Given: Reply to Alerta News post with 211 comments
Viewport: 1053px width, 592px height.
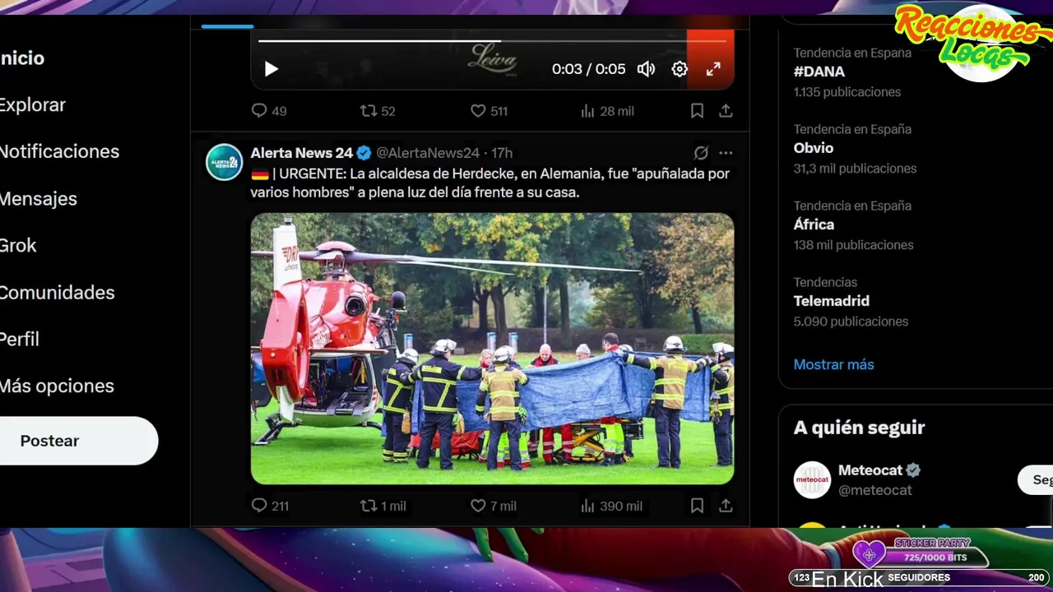Looking at the screenshot, I should (270, 506).
